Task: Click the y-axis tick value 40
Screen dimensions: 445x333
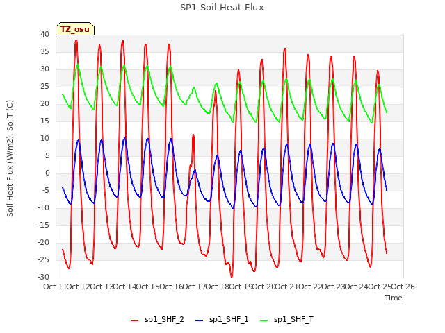Action: coord(44,35)
